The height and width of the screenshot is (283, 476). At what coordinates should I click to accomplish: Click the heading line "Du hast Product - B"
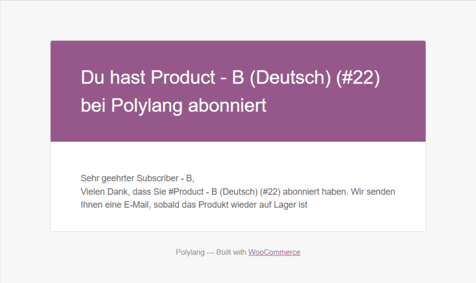pos(162,77)
